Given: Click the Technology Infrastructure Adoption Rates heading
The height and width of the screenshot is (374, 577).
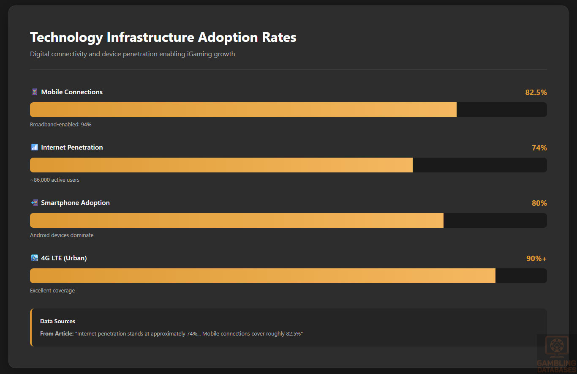Looking at the screenshot, I should coord(163,37).
